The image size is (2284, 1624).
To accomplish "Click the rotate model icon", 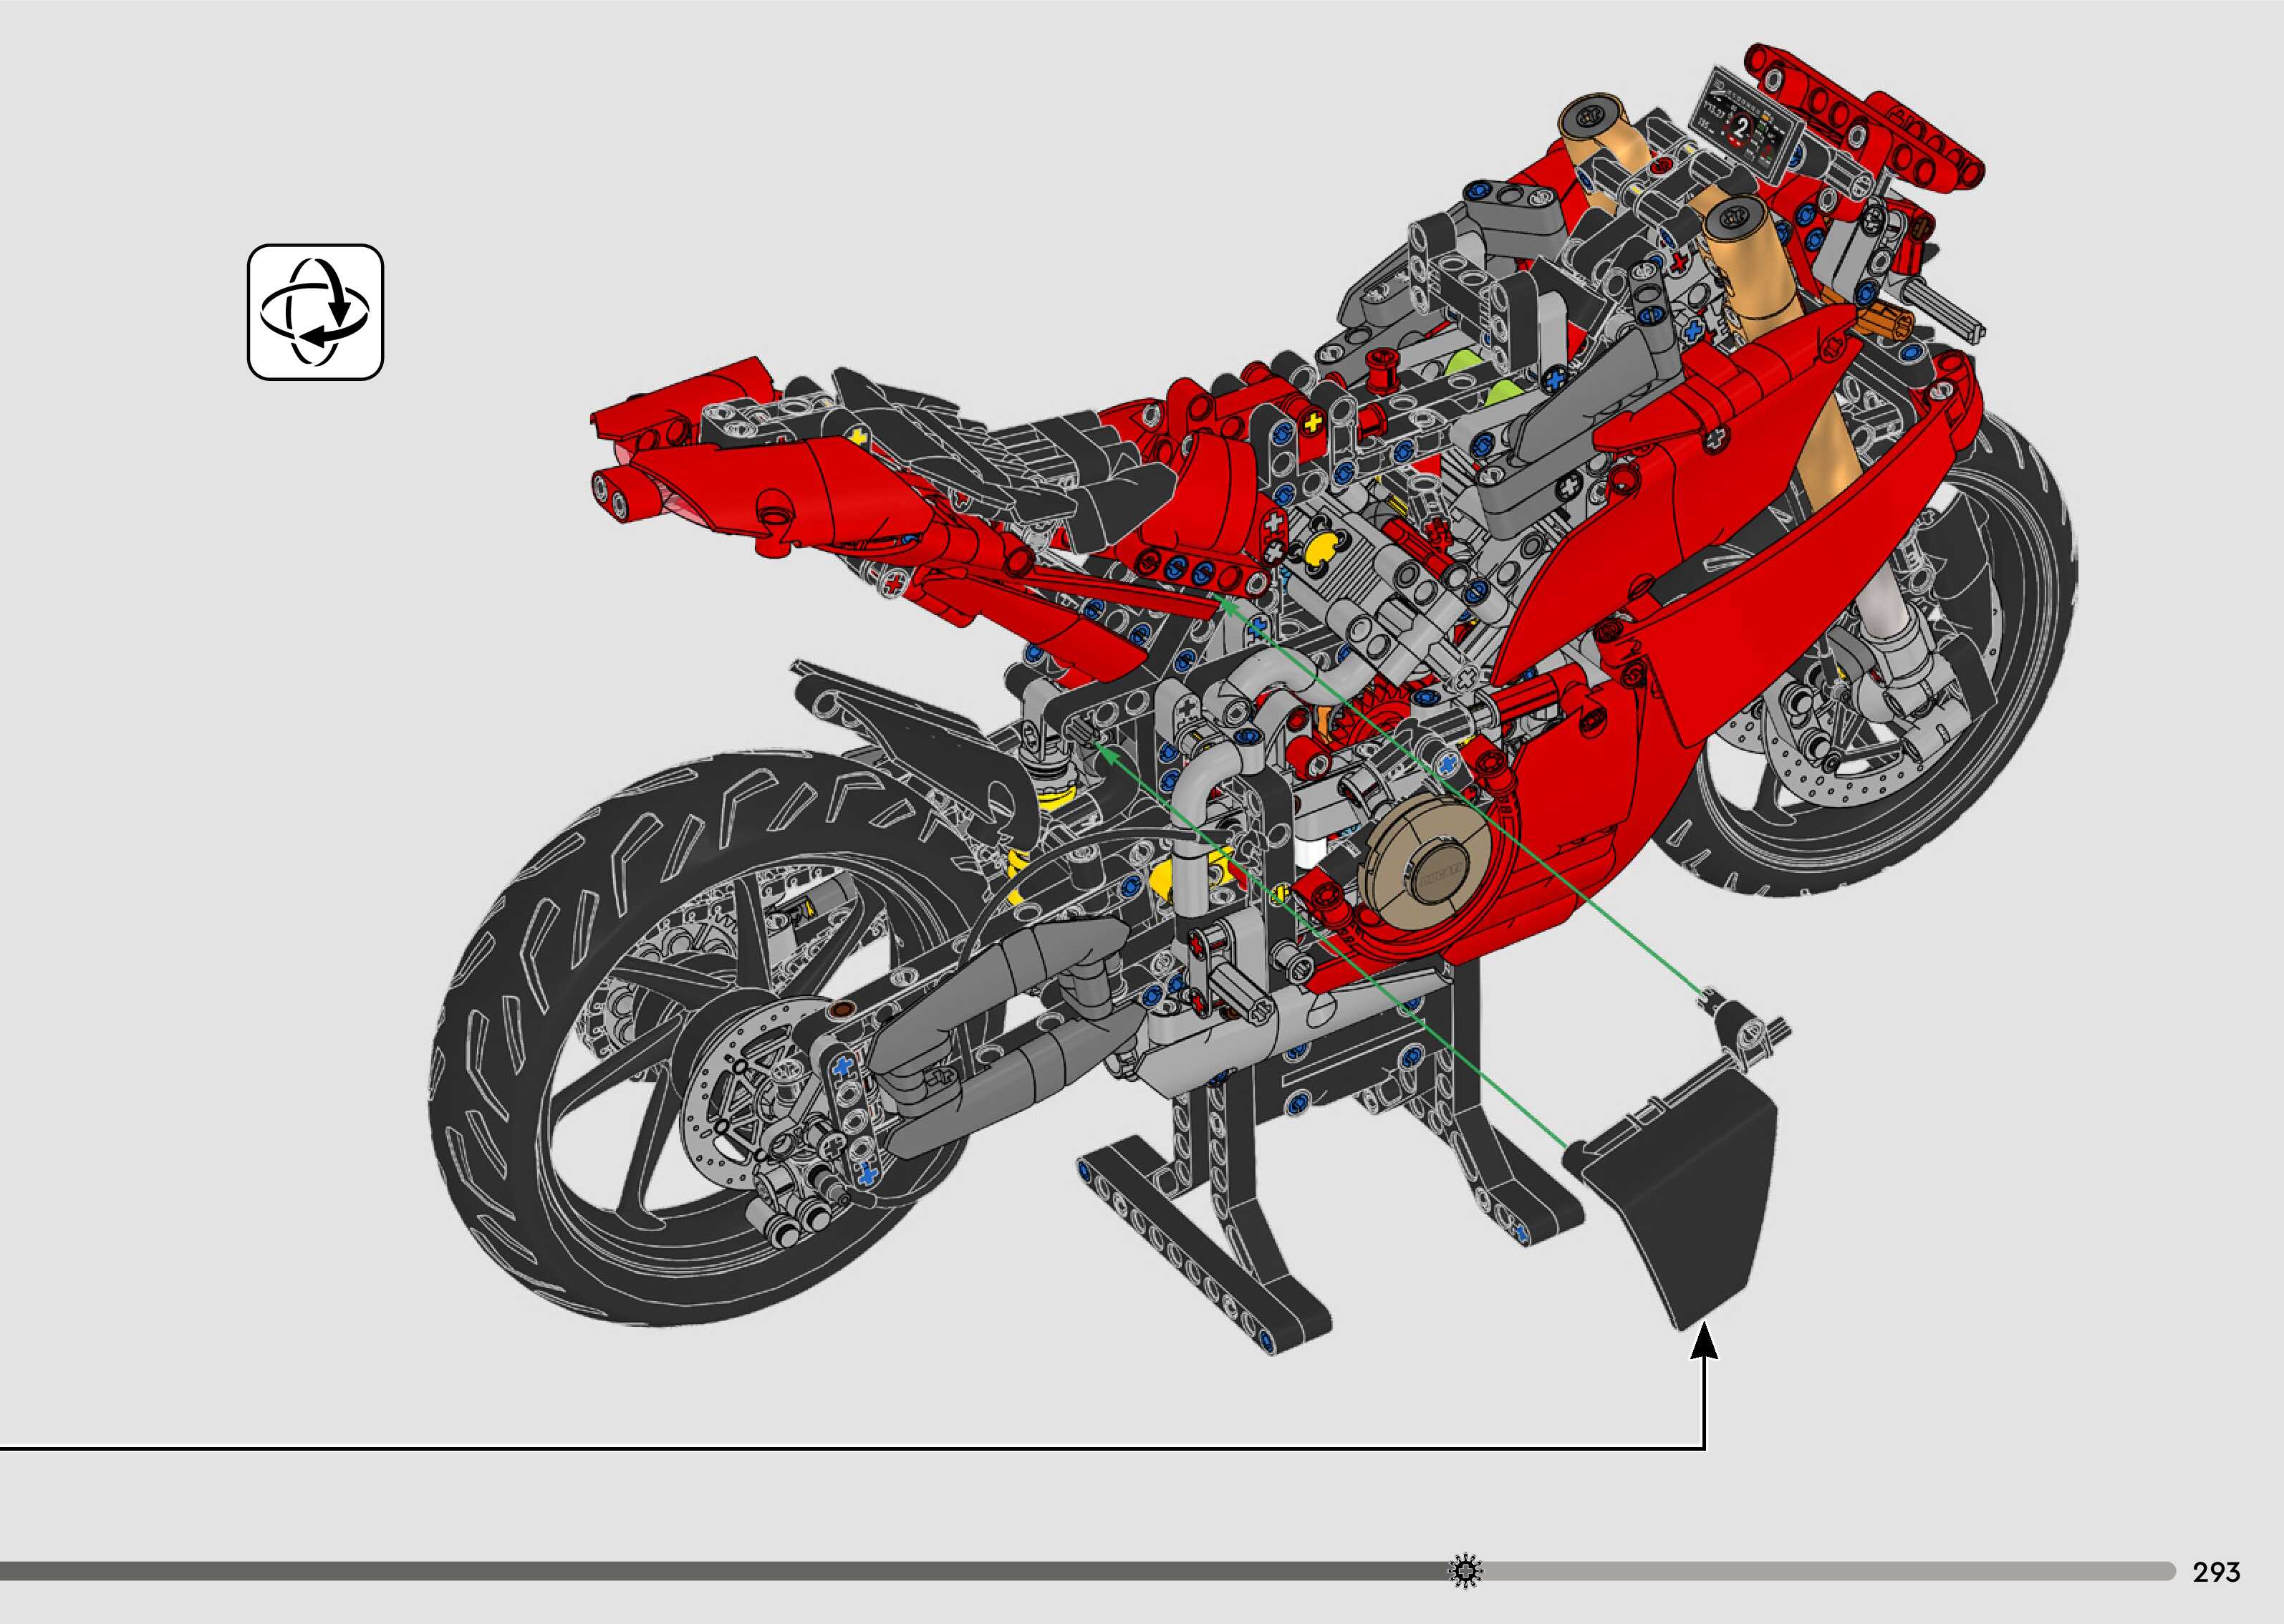I will pos(315,312).
